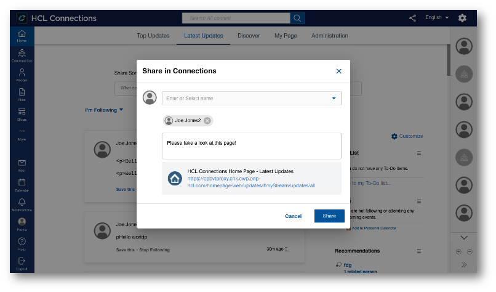The height and width of the screenshot is (292, 496).
Task: Click Add to Personal Calendar link
Action: [374, 228]
